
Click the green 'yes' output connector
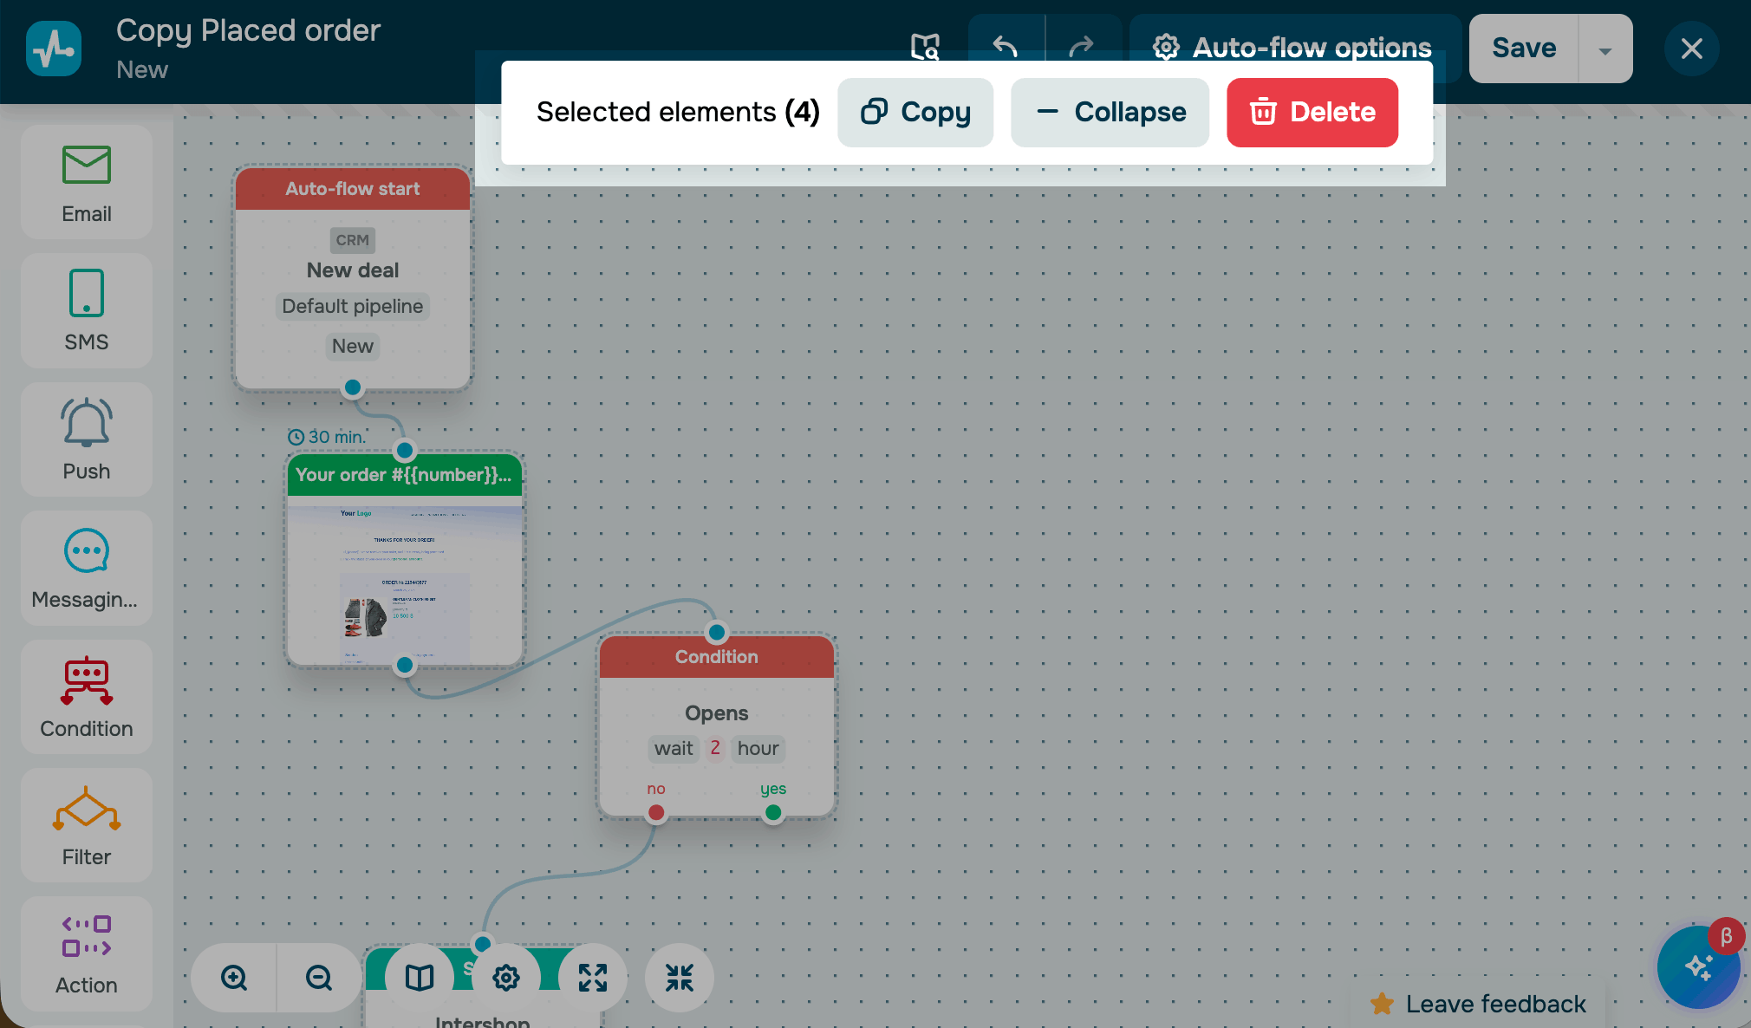tap(773, 812)
